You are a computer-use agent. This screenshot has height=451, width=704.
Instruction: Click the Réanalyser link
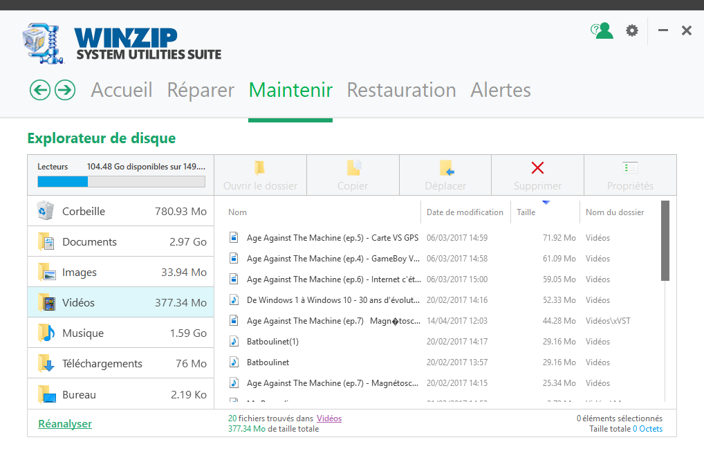[x=64, y=423]
